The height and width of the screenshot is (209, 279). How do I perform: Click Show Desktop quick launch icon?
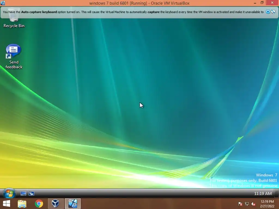click(23, 193)
